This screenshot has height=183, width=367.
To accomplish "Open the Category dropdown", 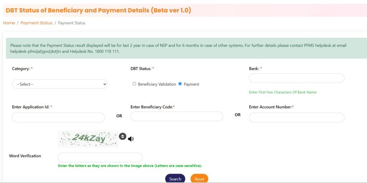I will [59, 84].
